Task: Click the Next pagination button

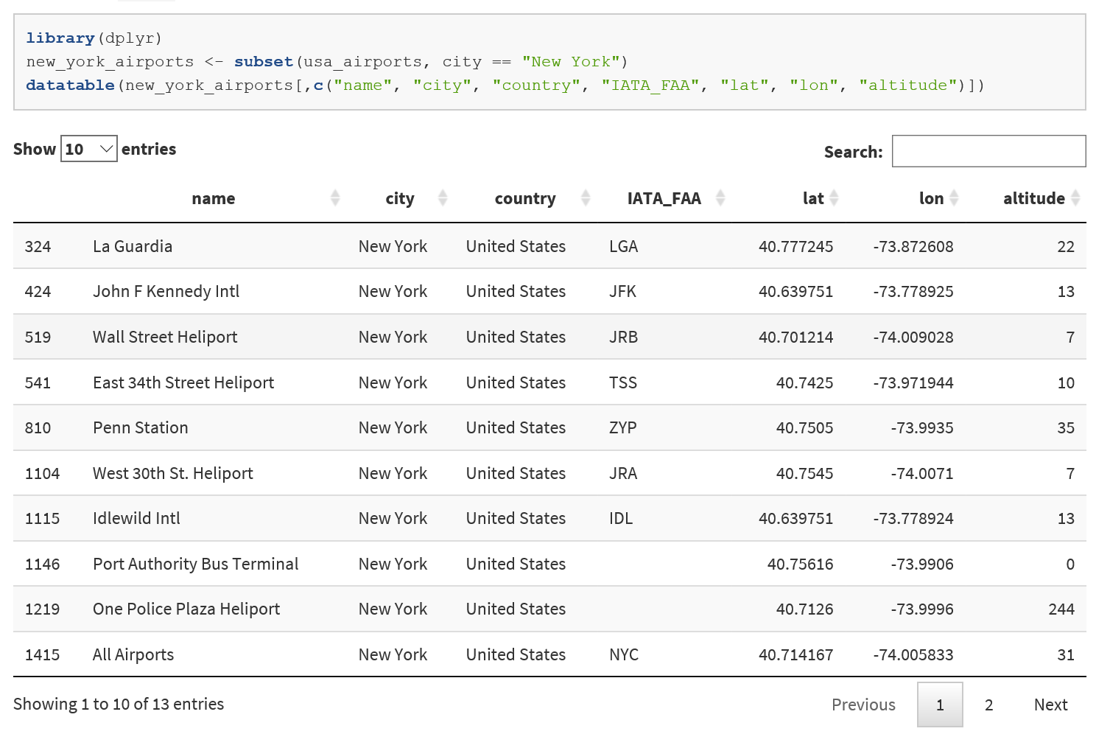Action: pos(1050,705)
